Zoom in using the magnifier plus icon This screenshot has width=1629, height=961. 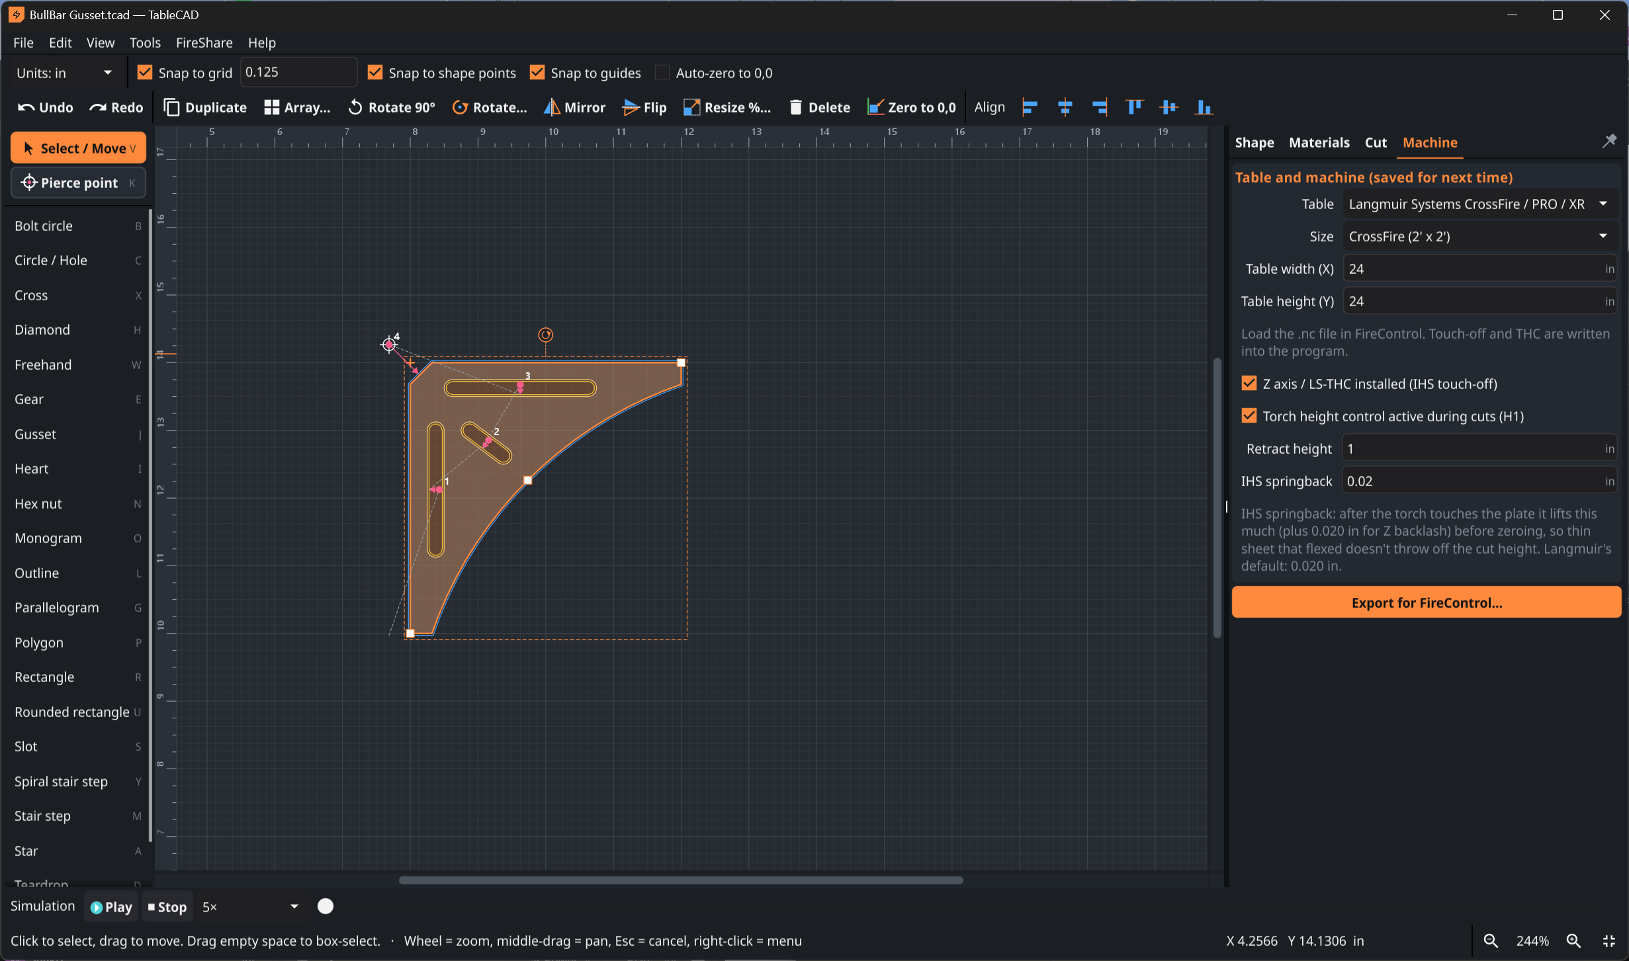pyautogui.click(x=1573, y=940)
